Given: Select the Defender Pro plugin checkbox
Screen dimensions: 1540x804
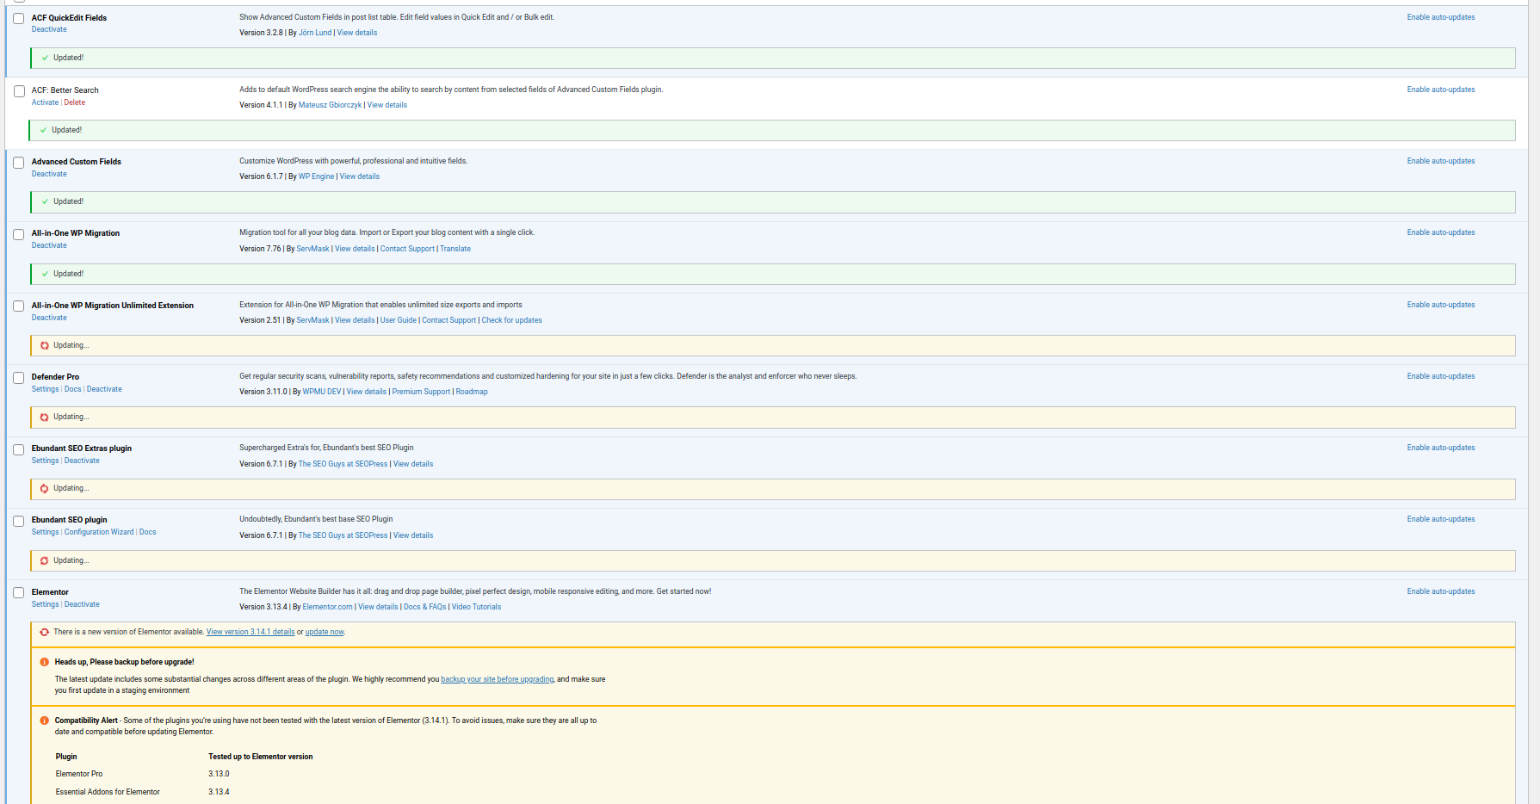Looking at the screenshot, I should pos(19,378).
